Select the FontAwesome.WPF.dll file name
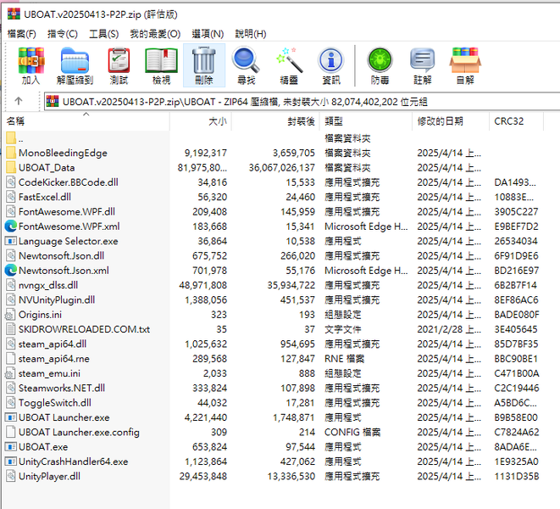This screenshot has height=509, width=560. pyautogui.click(x=67, y=212)
